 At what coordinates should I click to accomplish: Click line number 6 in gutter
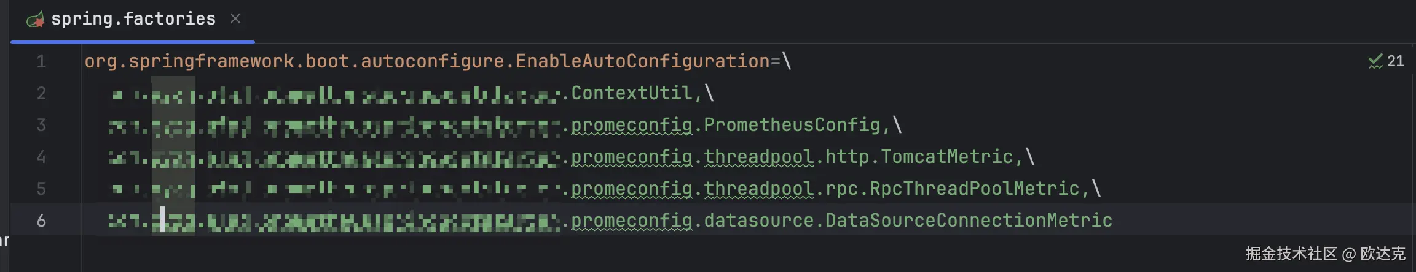41,221
